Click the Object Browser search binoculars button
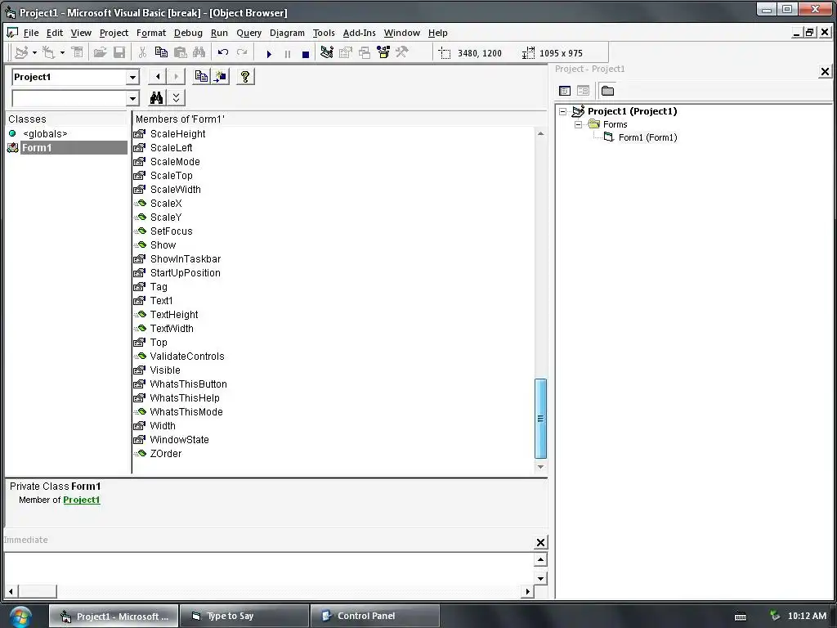The width and height of the screenshot is (837, 628). (156, 98)
